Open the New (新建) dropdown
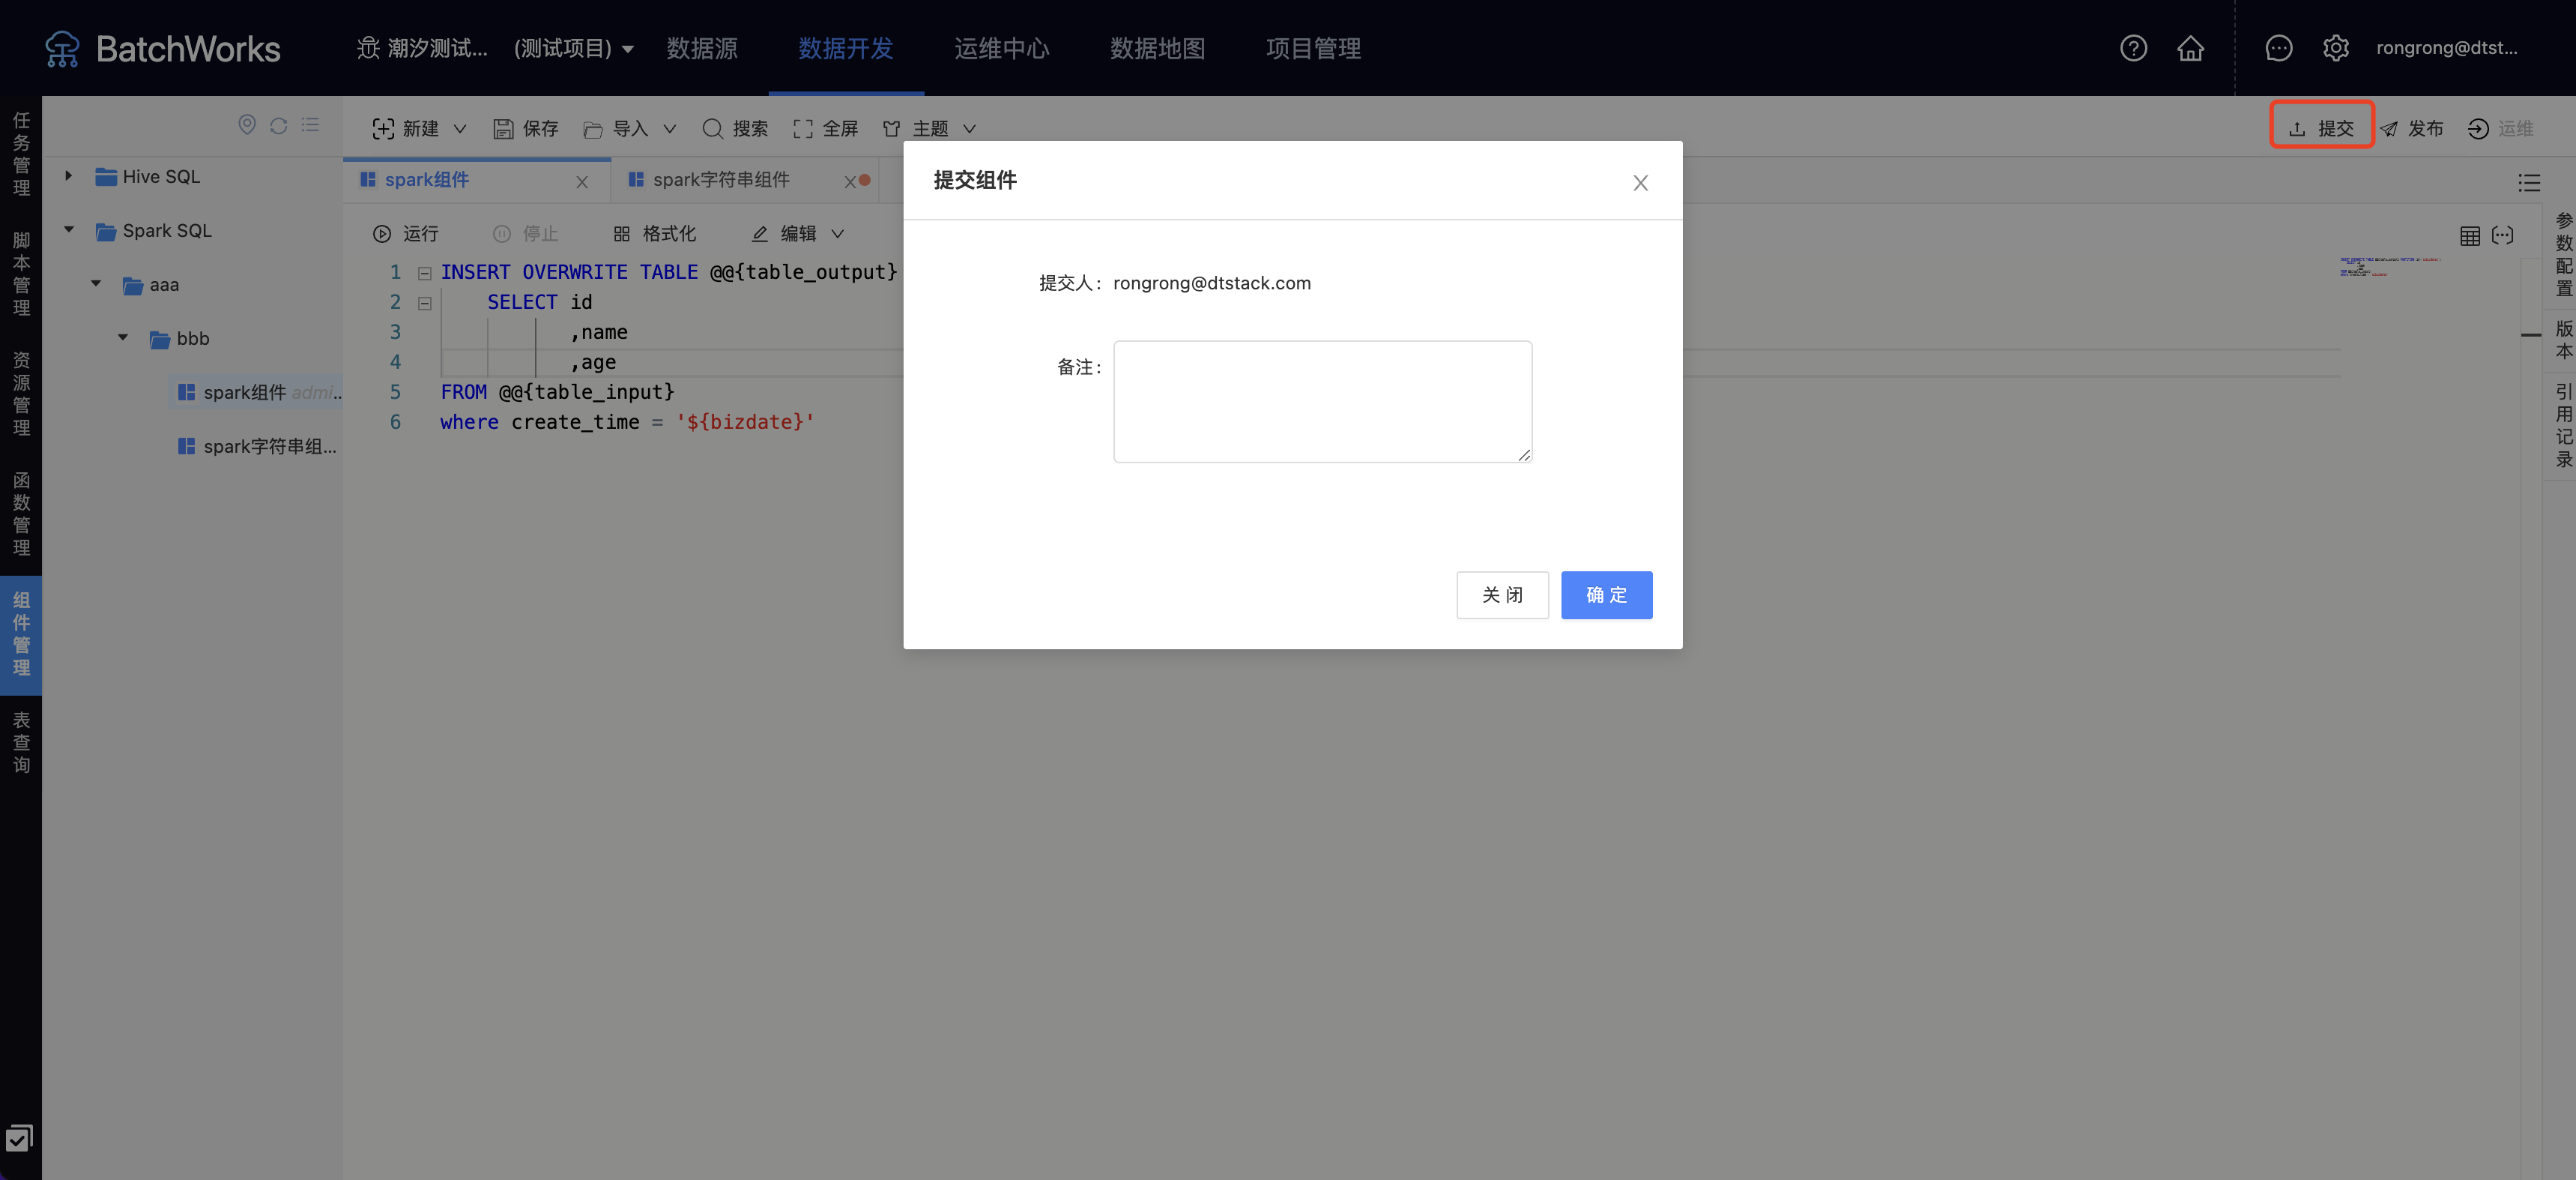 point(419,128)
